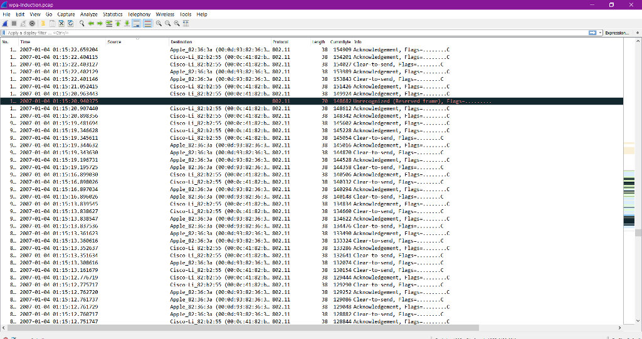The height and width of the screenshot is (339, 642).
Task: Open the Edit menu
Action: pyautogui.click(x=20, y=14)
